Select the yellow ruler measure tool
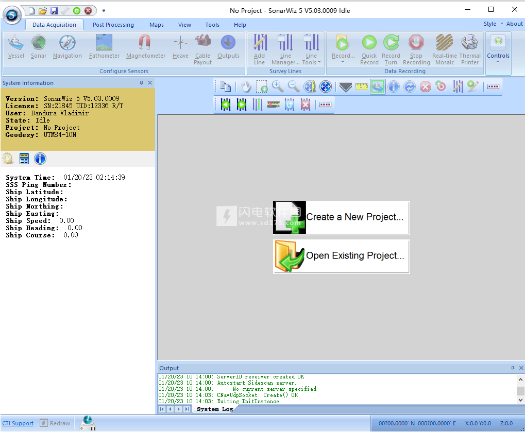This screenshot has height=432, width=525. (362, 87)
